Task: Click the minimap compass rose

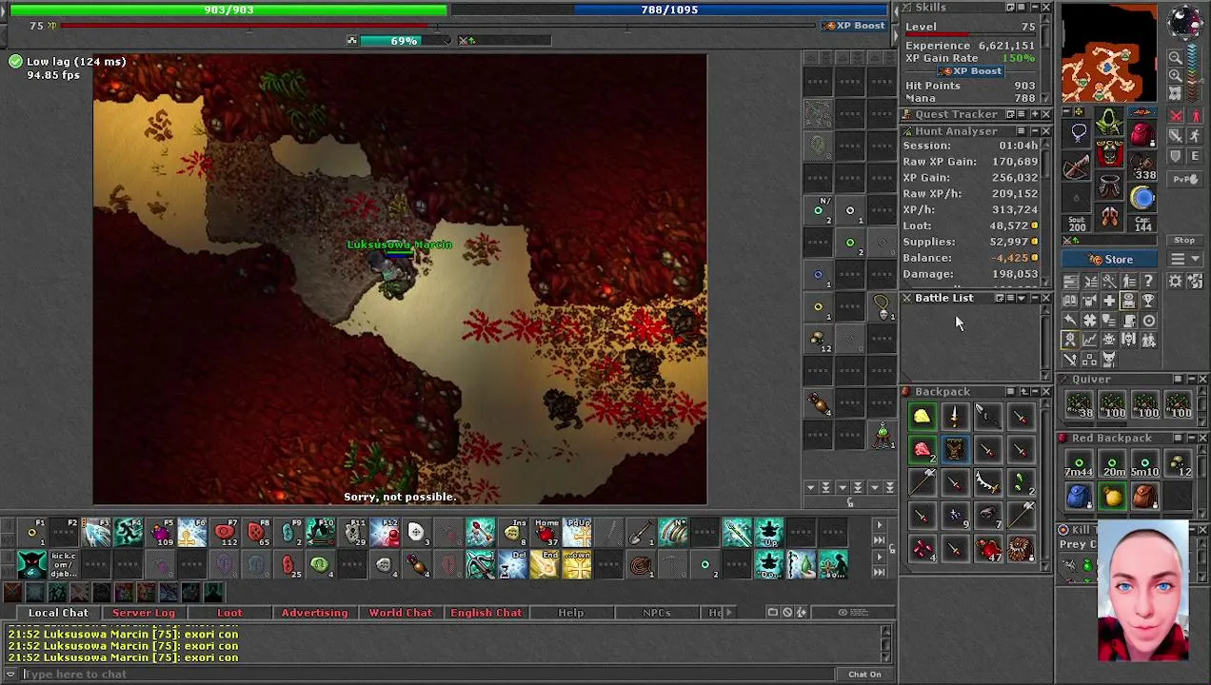Action: click(x=1184, y=21)
